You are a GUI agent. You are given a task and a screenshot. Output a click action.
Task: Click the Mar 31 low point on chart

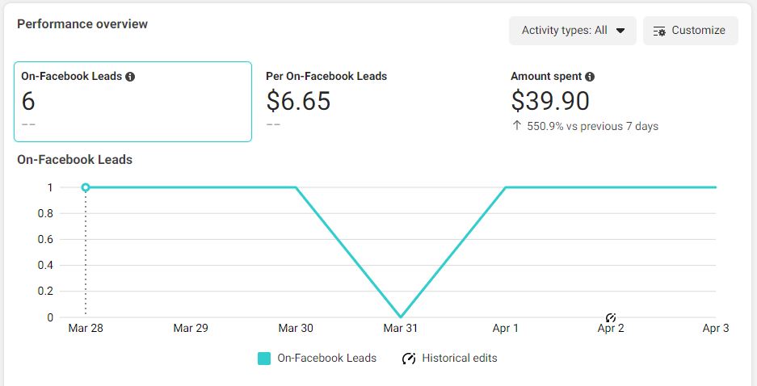(401, 317)
